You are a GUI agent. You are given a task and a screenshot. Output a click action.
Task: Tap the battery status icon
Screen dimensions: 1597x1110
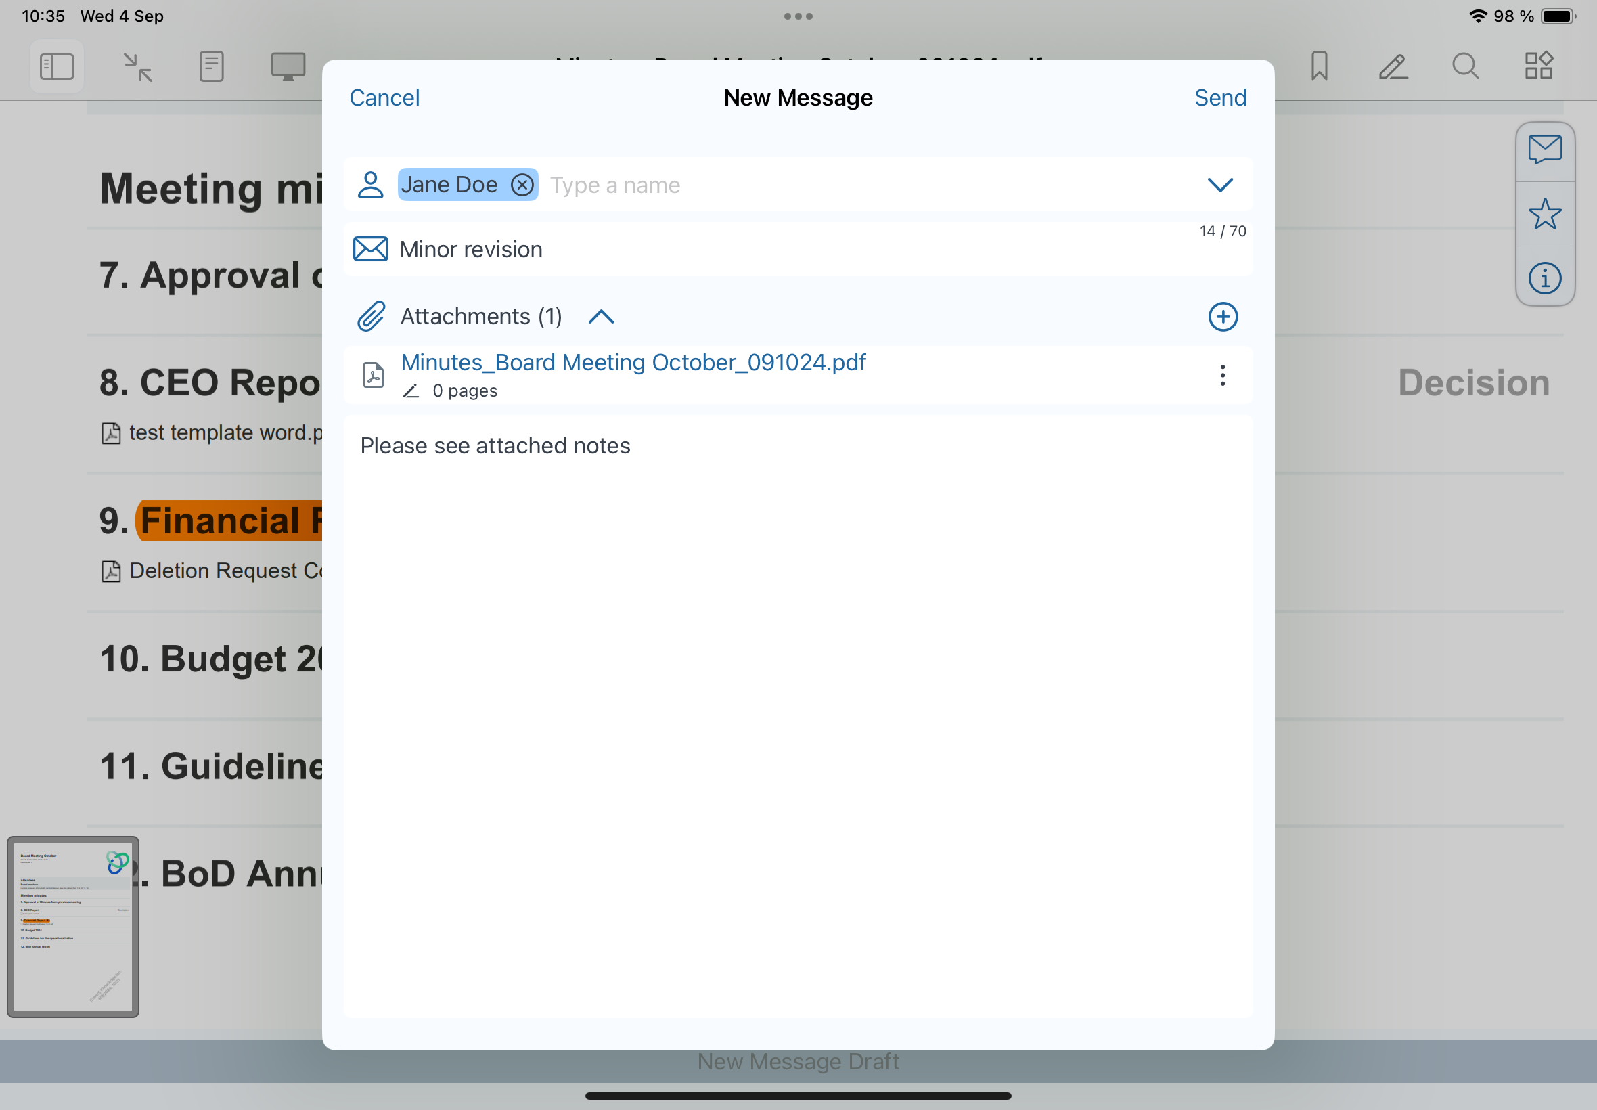tap(1558, 16)
